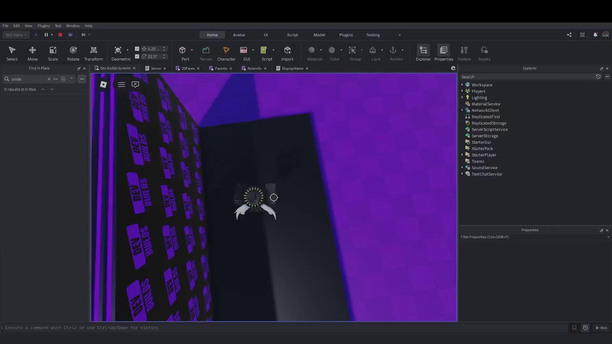The height and width of the screenshot is (344, 612).
Task: Open the RoleInfo script tab
Action: 254,68
